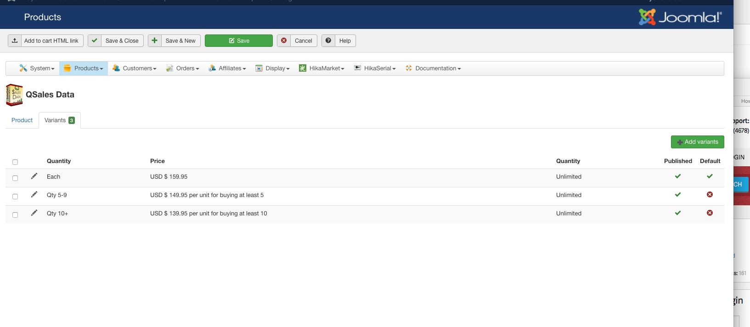Click the HikaMarket green icon

coord(303,68)
